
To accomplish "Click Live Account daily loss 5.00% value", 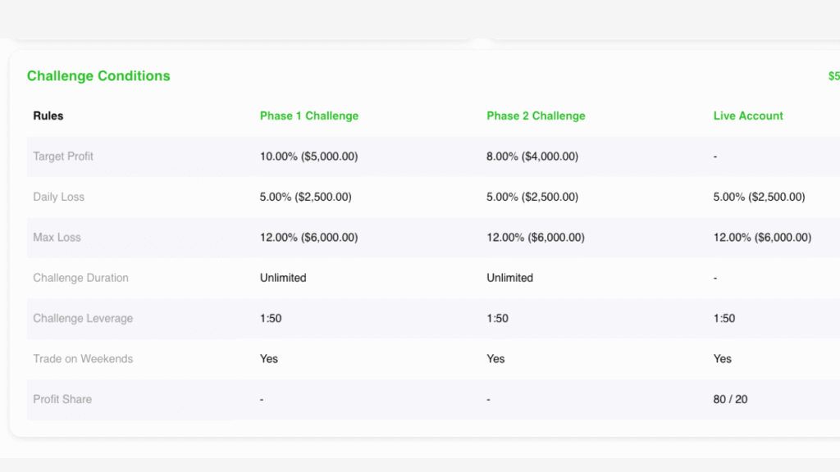I will [x=759, y=197].
